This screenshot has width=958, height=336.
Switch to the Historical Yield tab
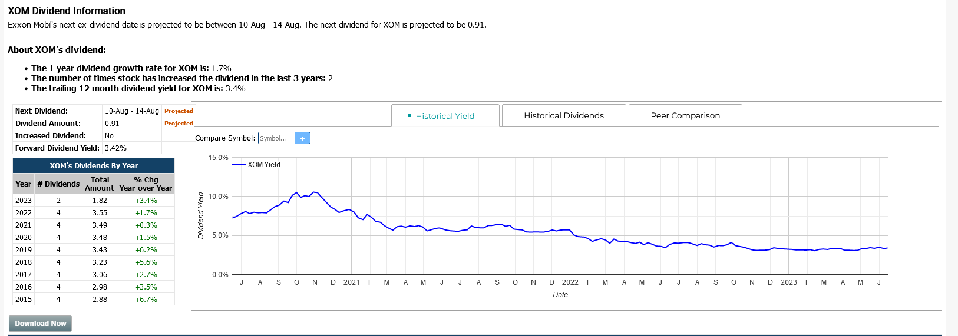click(445, 116)
